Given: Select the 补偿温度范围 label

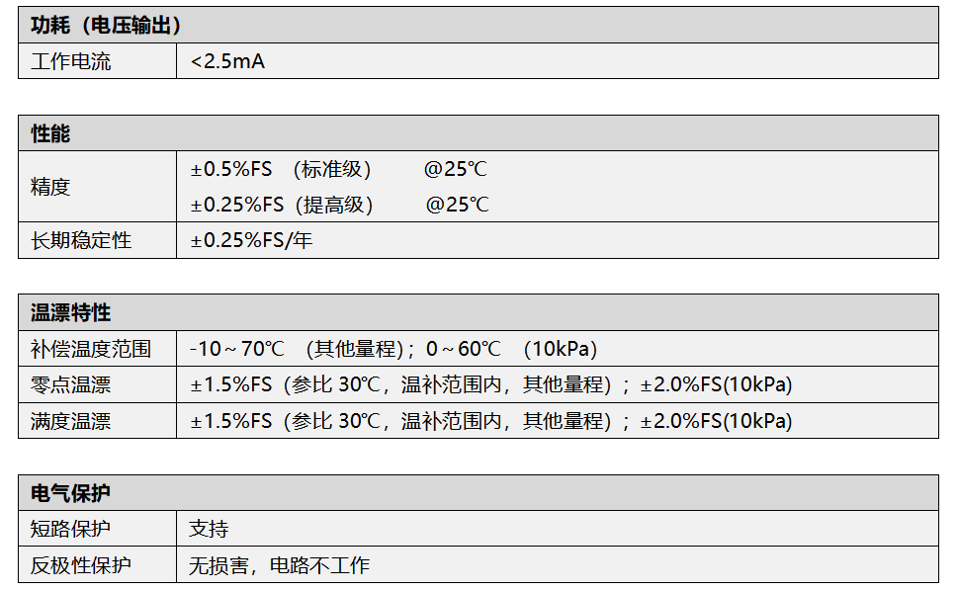Looking at the screenshot, I should (91, 349).
